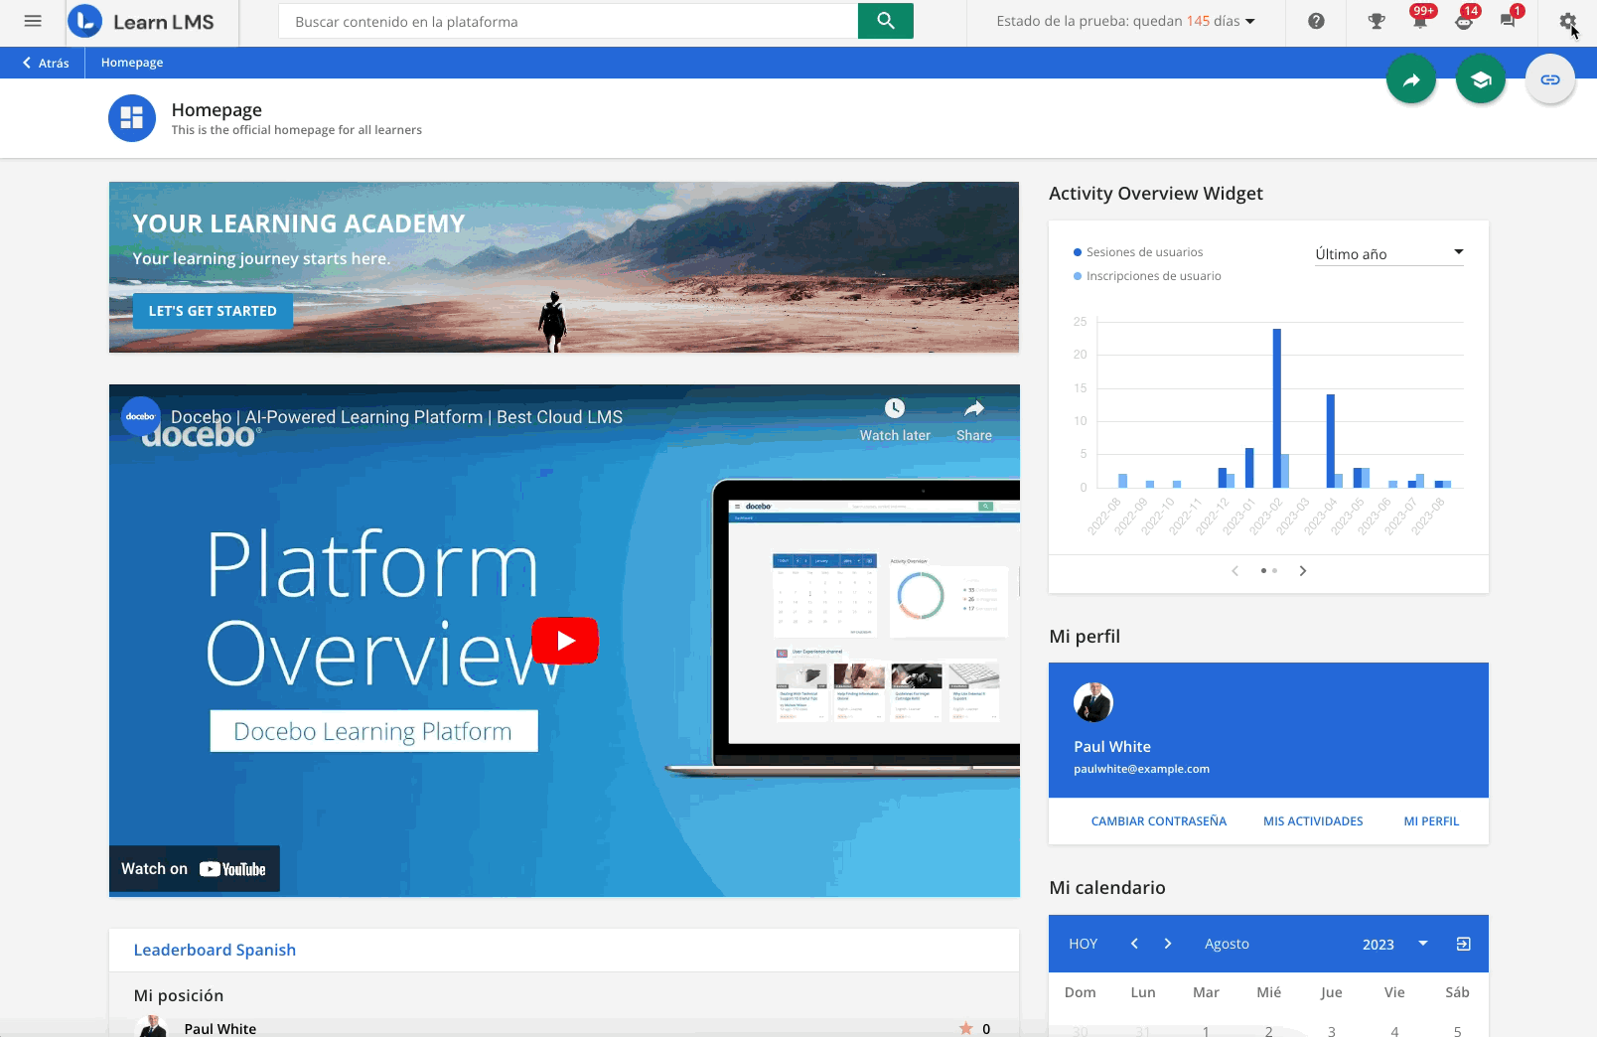Click the video title link text

396,417
